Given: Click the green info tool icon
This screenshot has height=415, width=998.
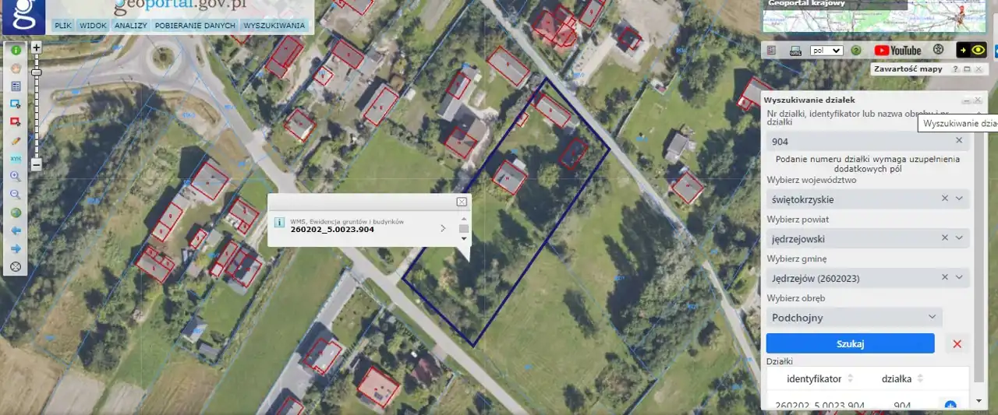Looking at the screenshot, I should 16,50.
